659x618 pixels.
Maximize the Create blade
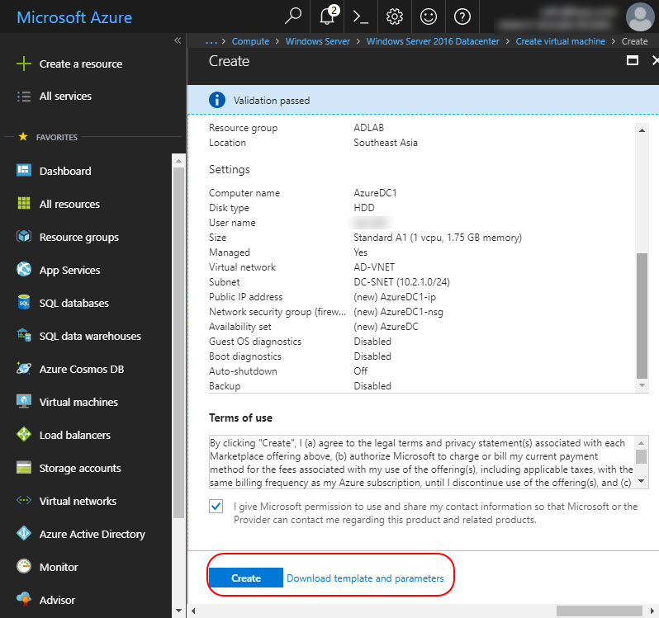632,60
